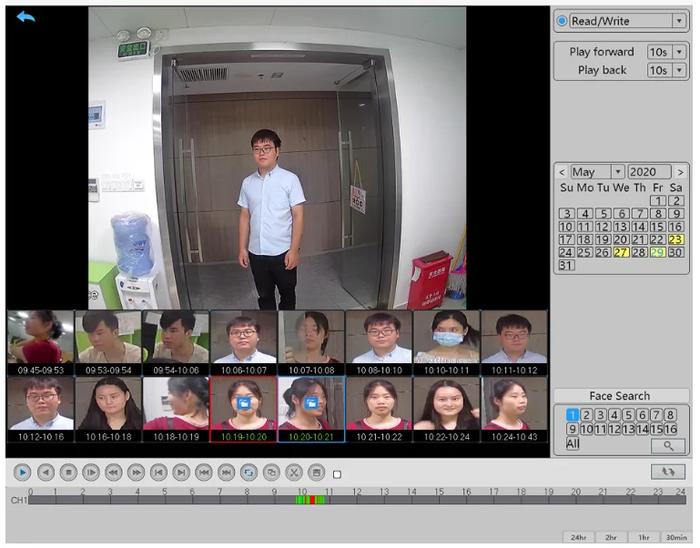The width and height of the screenshot is (700, 548).
Task: Open face thumbnail 10:20-10:21
Action: click(x=311, y=410)
